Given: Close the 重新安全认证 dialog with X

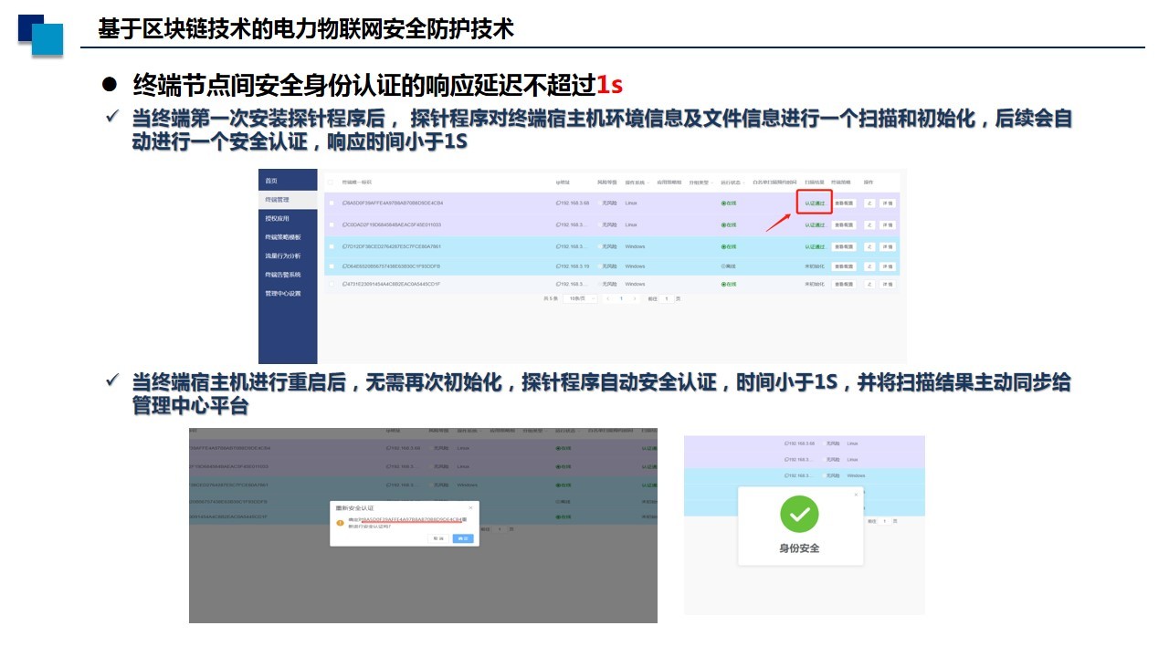Looking at the screenshot, I should 470,508.
